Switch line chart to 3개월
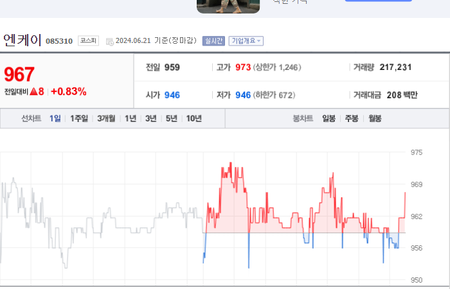 (106, 118)
